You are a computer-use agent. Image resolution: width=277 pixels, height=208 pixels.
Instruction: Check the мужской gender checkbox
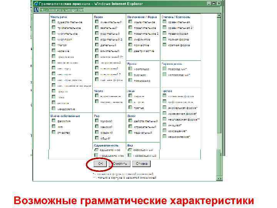[97, 121]
